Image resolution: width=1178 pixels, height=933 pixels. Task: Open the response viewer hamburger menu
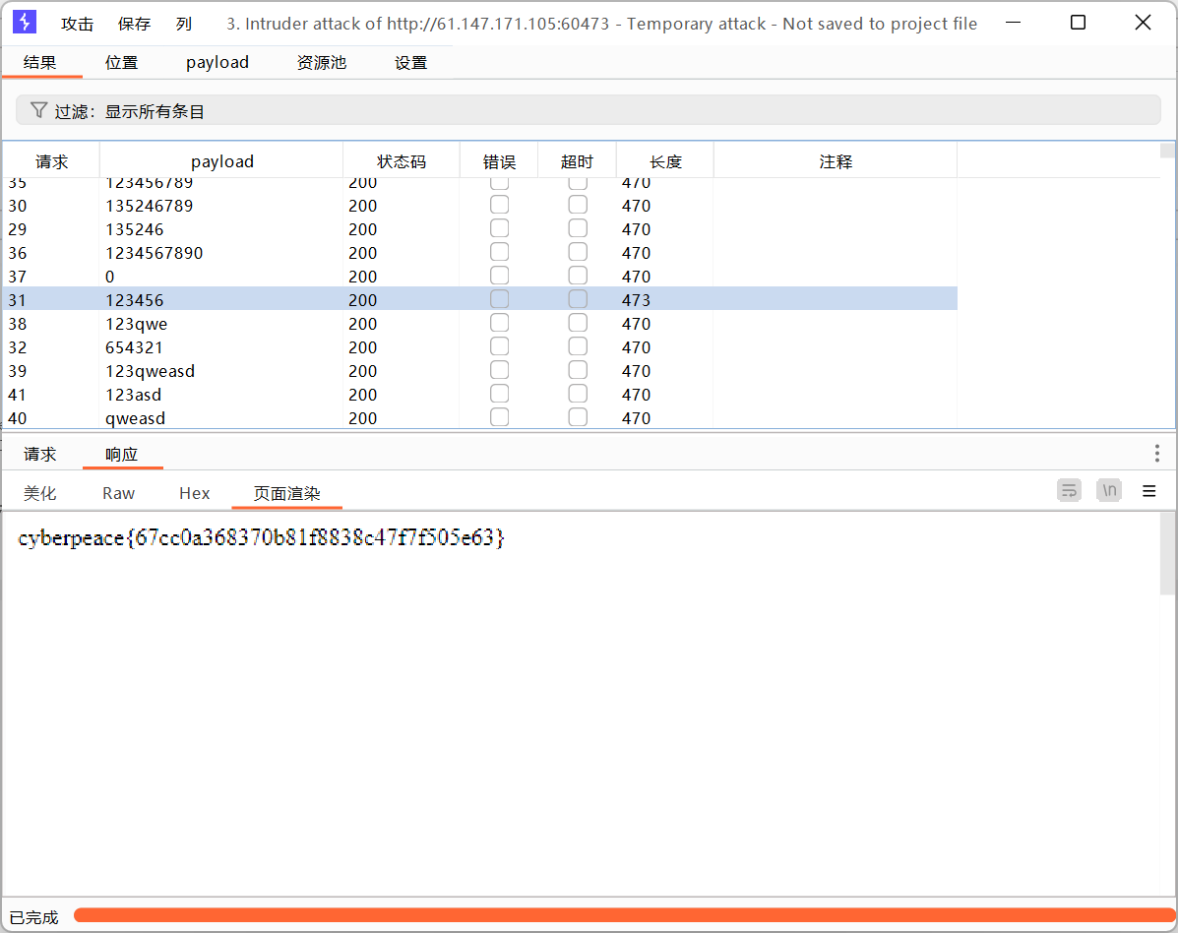(x=1148, y=491)
